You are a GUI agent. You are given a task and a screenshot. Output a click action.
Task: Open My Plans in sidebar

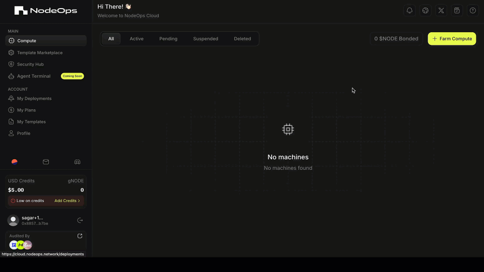[x=46, y=110]
